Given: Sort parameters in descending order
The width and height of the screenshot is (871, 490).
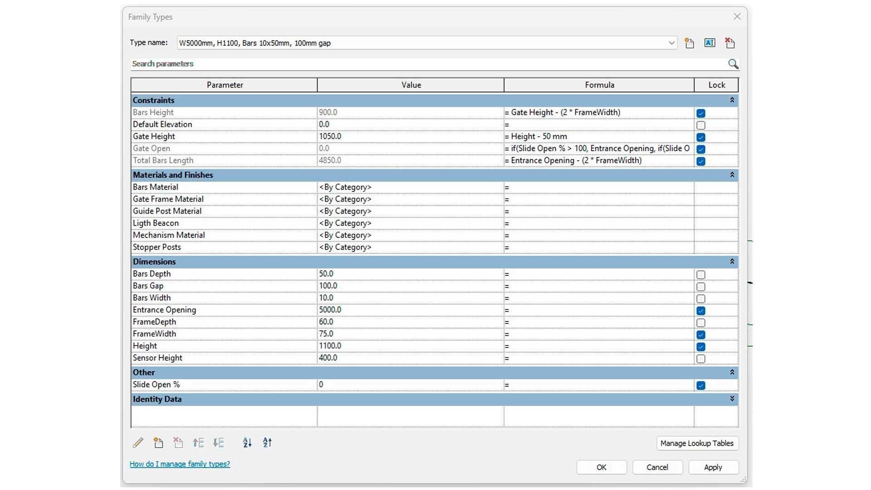Looking at the screenshot, I should 267,443.
